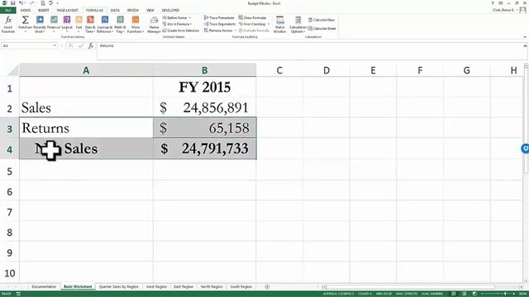Click Evaluate Formula
529x297 pixels.
(254, 31)
